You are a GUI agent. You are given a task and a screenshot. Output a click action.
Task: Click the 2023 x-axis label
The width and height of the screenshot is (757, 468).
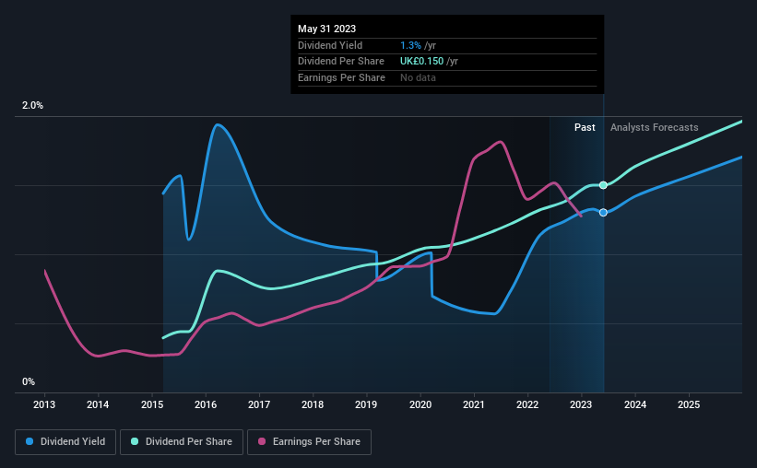tap(581, 404)
